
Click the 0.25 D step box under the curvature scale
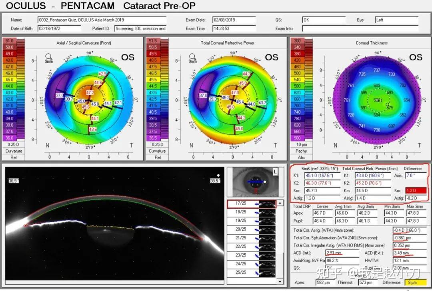coord(13,145)
